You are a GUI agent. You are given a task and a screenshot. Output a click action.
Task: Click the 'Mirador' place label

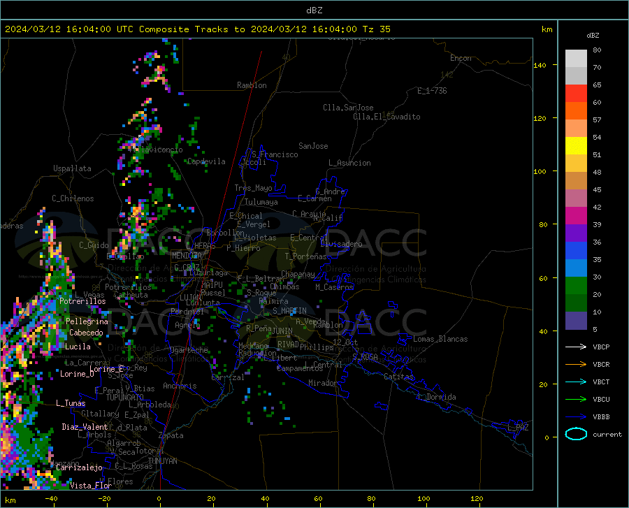click(x=322, y=383)
